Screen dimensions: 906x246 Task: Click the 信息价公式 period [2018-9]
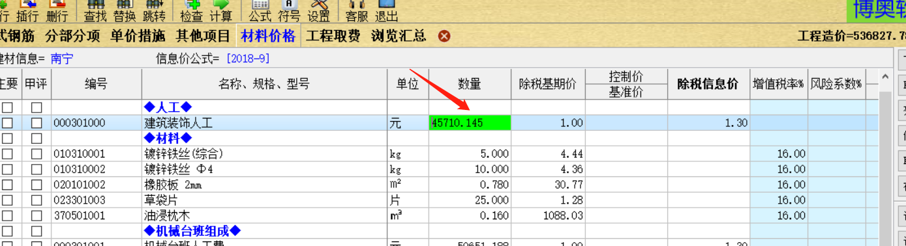pos(248,59)
